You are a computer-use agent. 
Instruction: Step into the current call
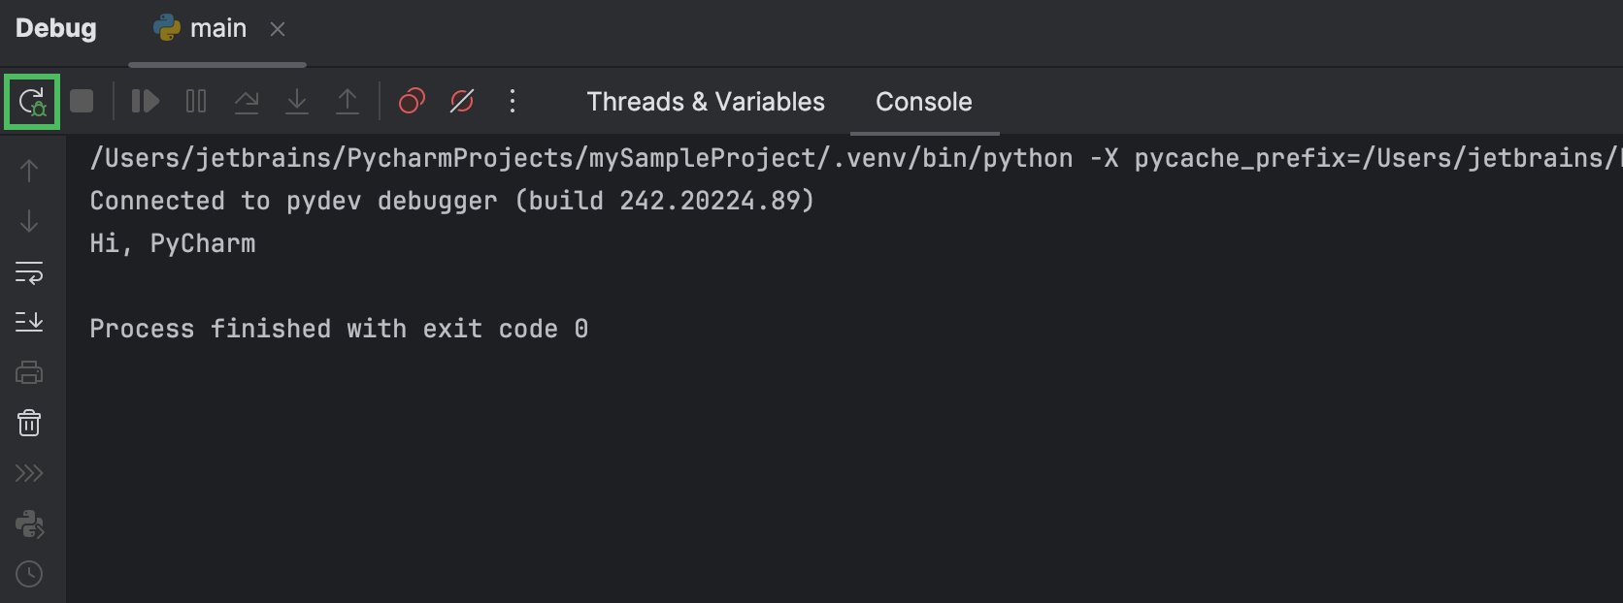click(296, 101)
